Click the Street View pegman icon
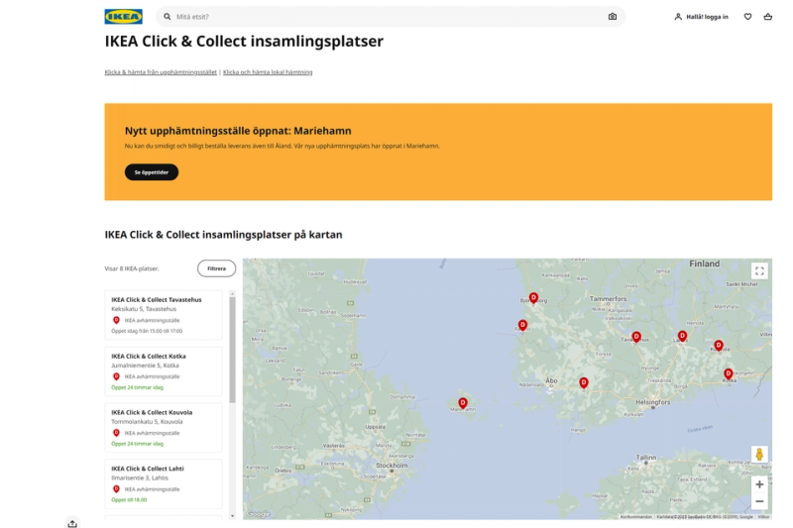The width and height of the screenshot is (793, 528). pos(759,455)
